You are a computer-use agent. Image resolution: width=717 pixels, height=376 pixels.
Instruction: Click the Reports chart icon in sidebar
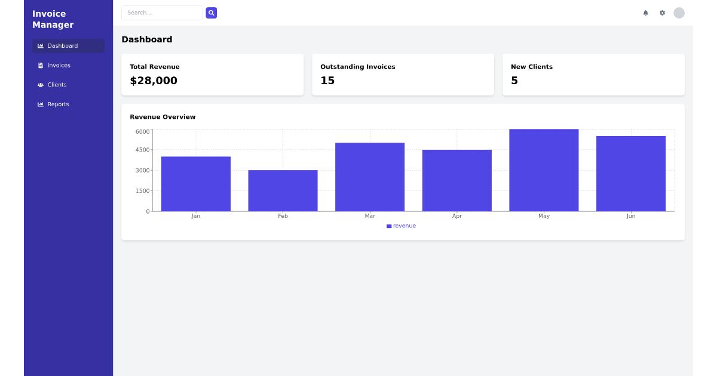pos(41,104)
